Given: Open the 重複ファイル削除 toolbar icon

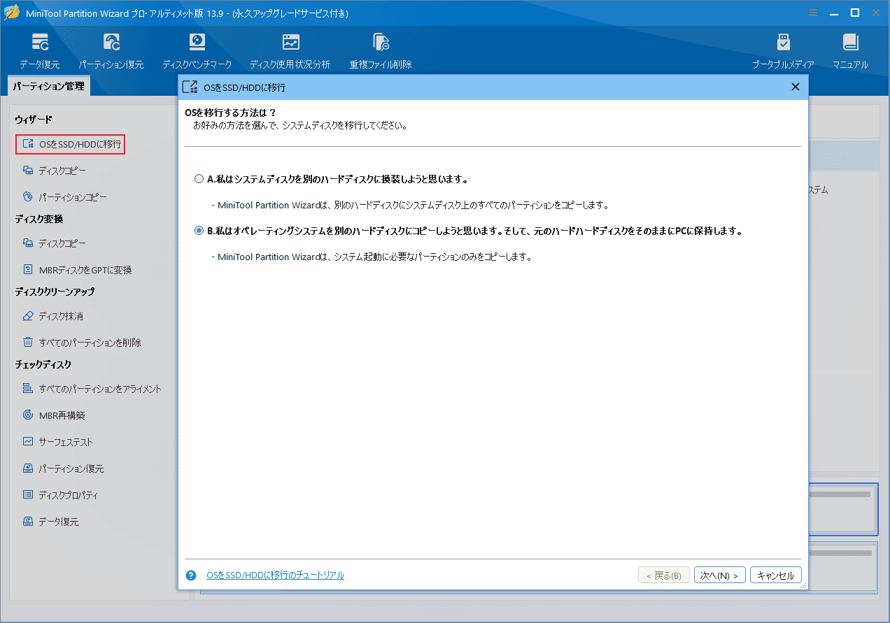Looking at the screenshot, I should [381, 43].
